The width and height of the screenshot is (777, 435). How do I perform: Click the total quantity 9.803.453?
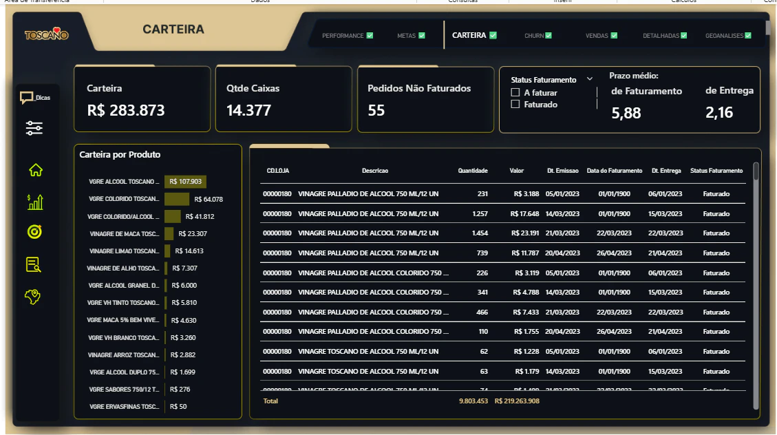(x=473, y=401)
